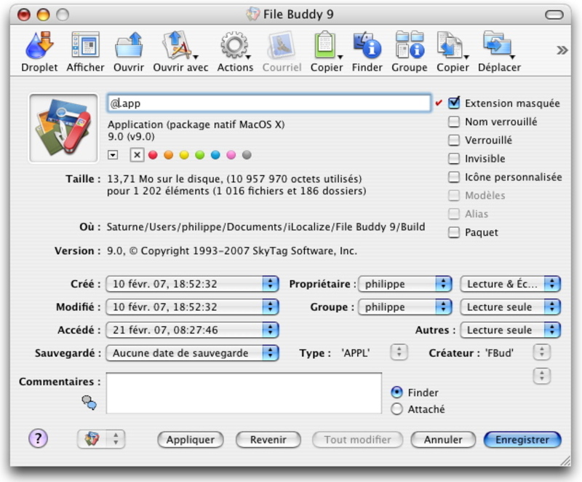Save with the Enregistrer button
Viewport: 582px width, 482px height.
(522, 440)
